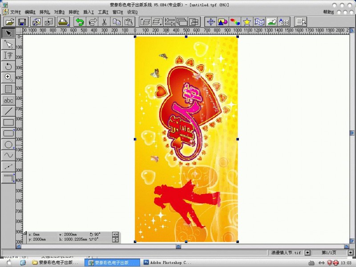Select the line drawing tool
The width and height of the screenshot is (356, 267).
pyautogui.click(x=8, y=111)
